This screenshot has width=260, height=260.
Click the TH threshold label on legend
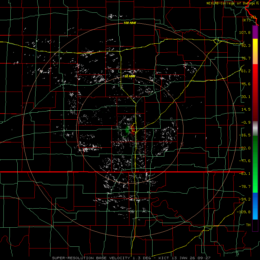248,225
